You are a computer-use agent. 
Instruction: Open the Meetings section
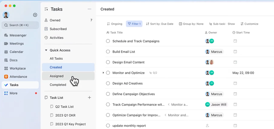17,44
